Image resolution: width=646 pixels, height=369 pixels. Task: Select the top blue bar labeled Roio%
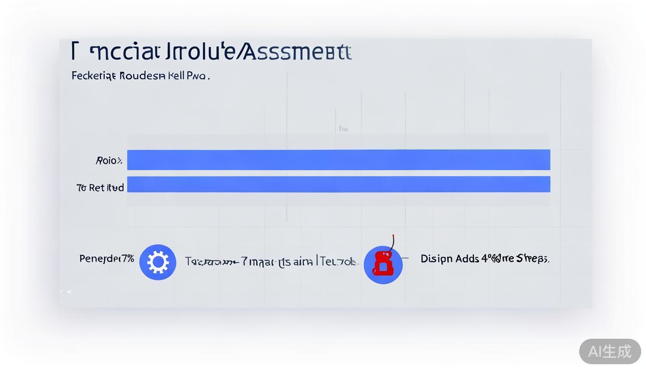click(338, 160)
